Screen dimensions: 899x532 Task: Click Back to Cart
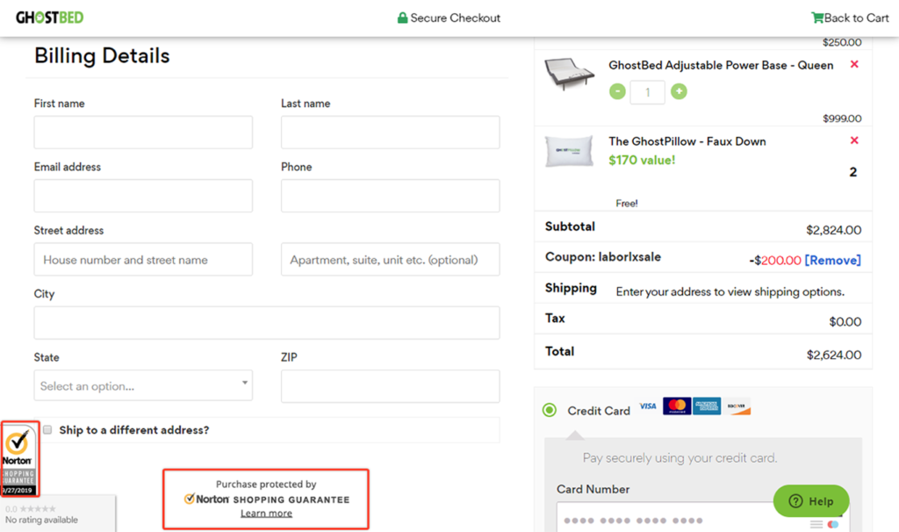coord(856,17)
